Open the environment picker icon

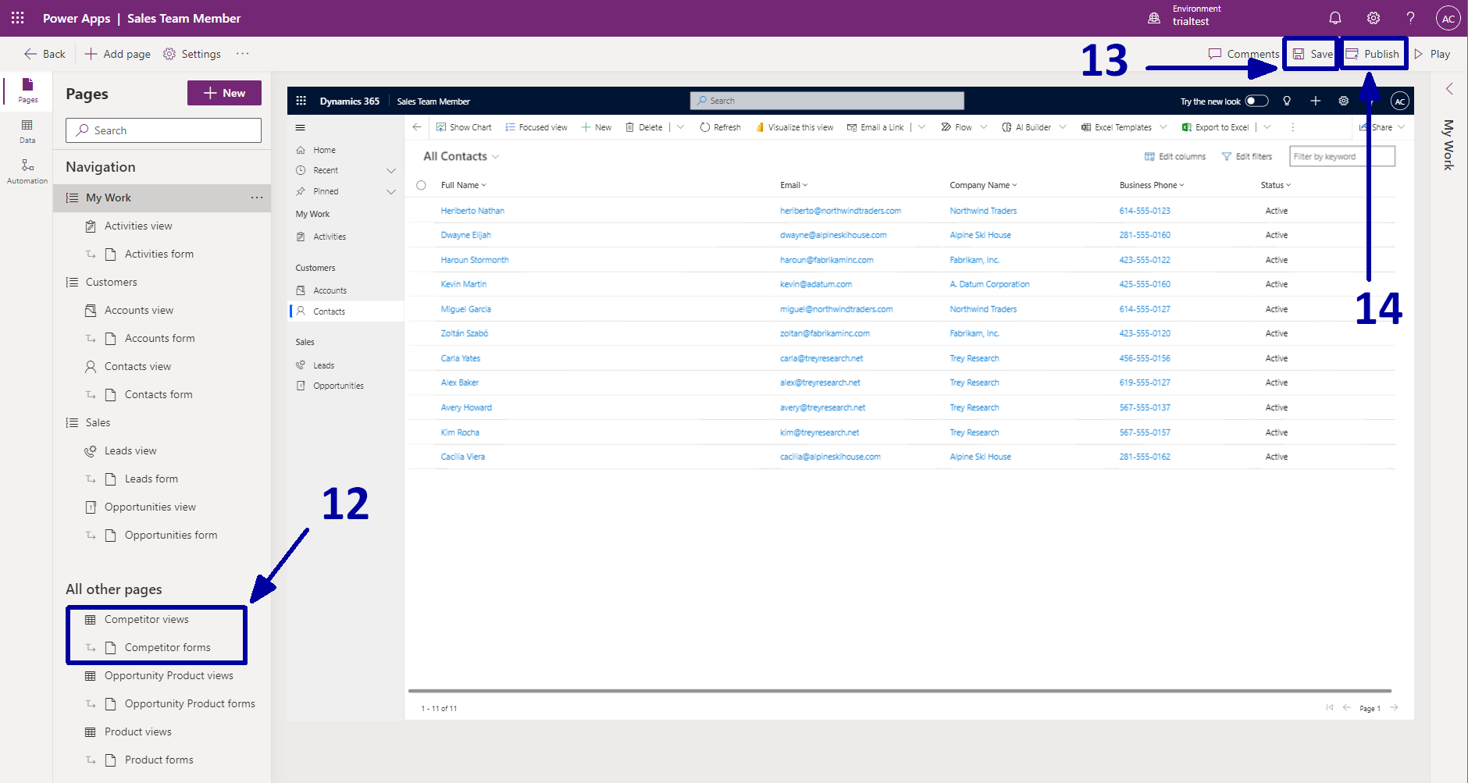tap(1154, 18)
